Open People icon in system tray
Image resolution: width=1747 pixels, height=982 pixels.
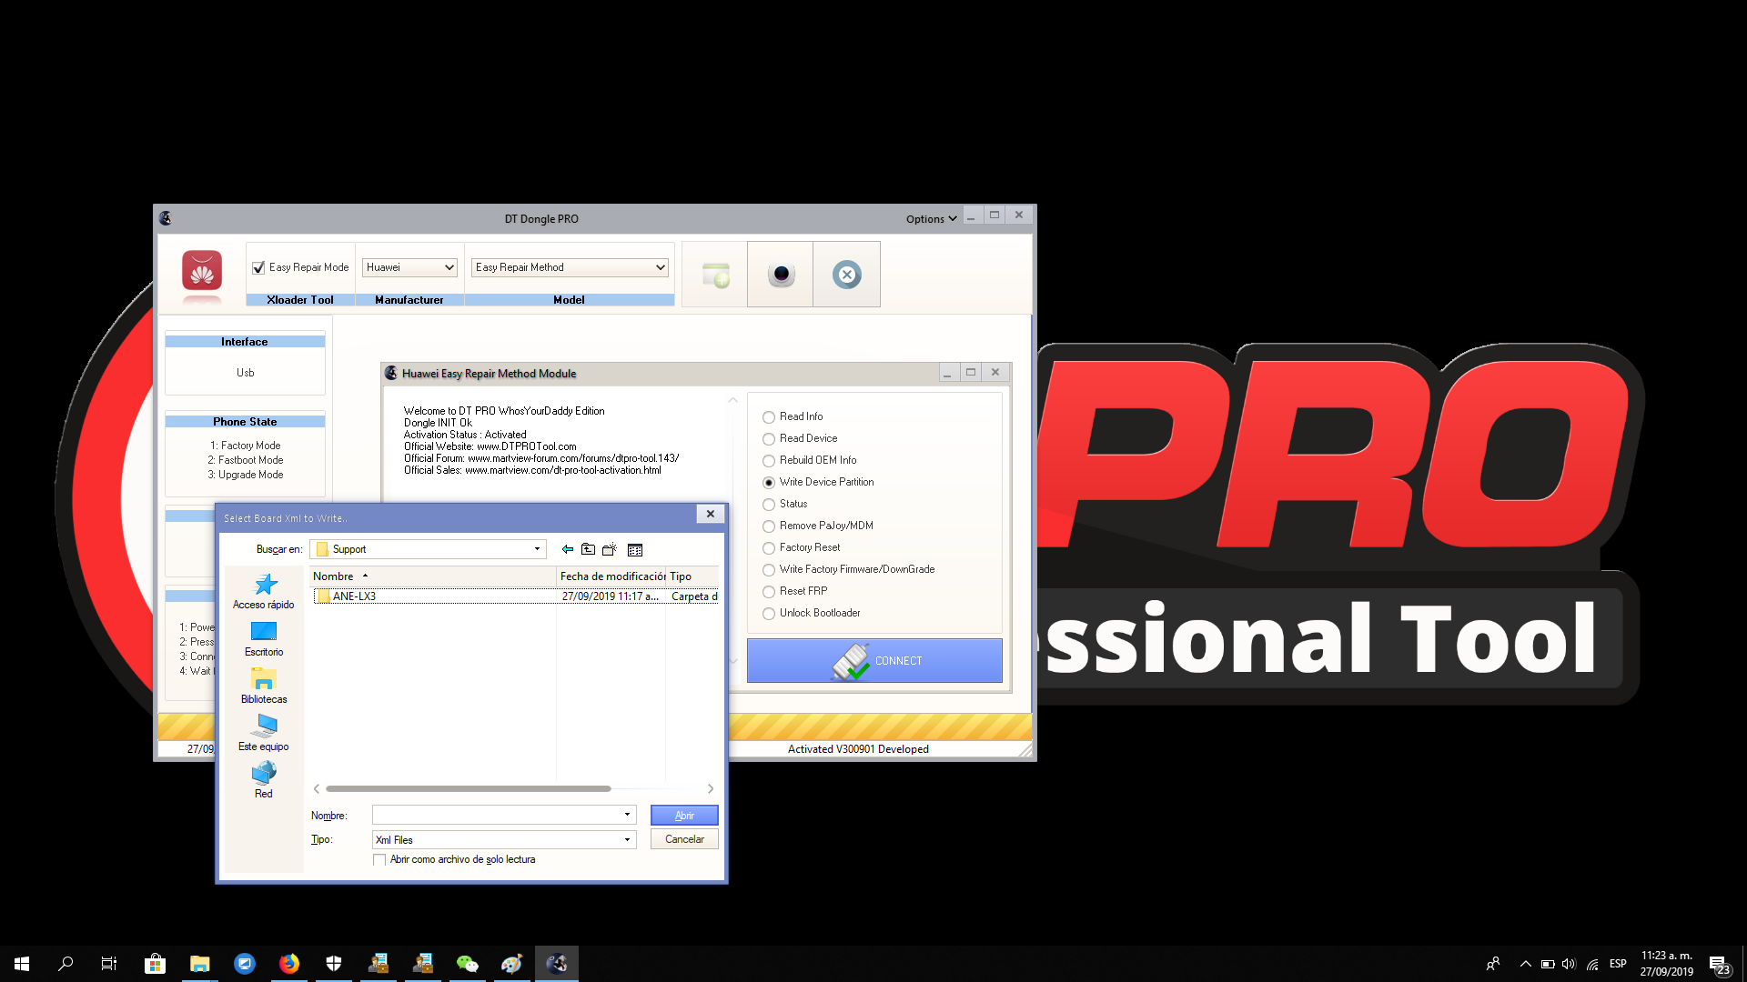tap(1493, 964)
